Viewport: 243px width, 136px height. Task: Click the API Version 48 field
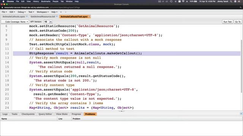46,22
